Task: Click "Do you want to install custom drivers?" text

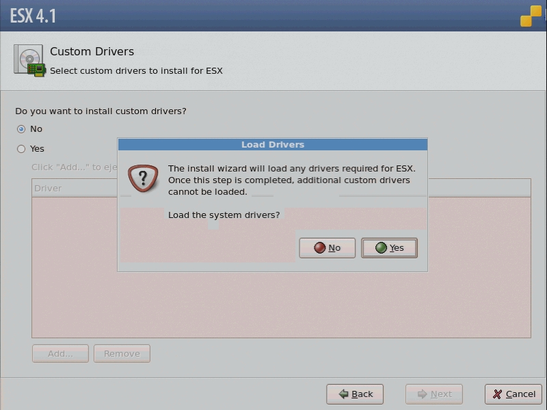Action: (101, 111)
